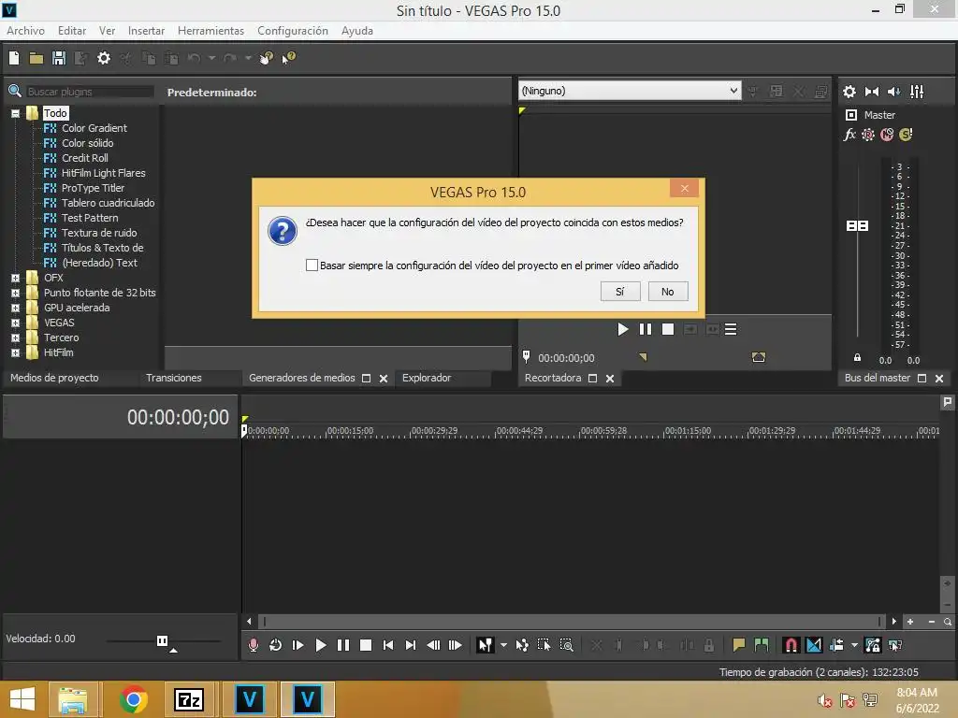This screenshot has height=718, width=958.
Task: Select the Credit Roll generator
Action: 84,158
